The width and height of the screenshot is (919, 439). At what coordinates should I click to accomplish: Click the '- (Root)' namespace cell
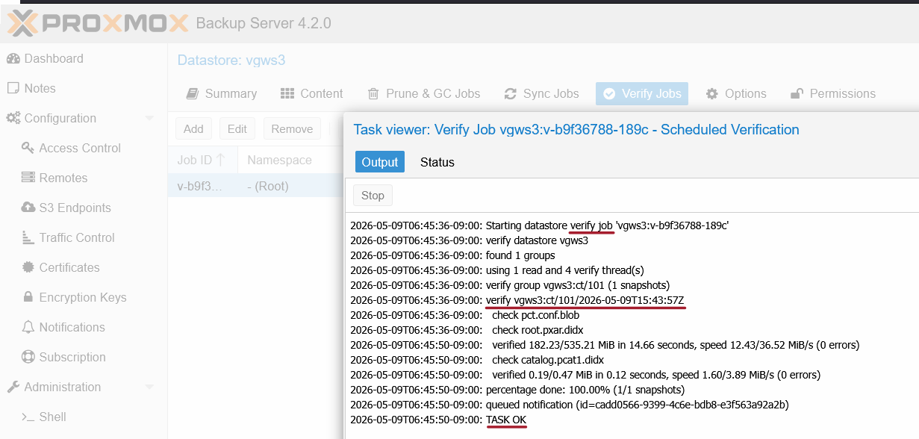coord(268,186)
